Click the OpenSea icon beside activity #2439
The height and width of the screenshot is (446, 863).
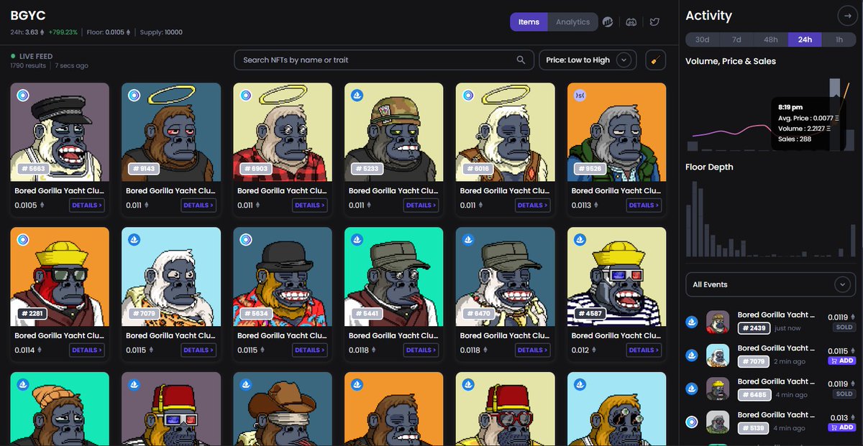[x=692, y=322]
